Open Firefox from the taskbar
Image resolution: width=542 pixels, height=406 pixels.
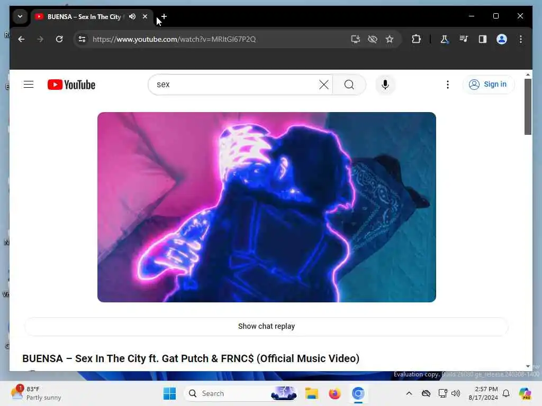tap(335, 393)
